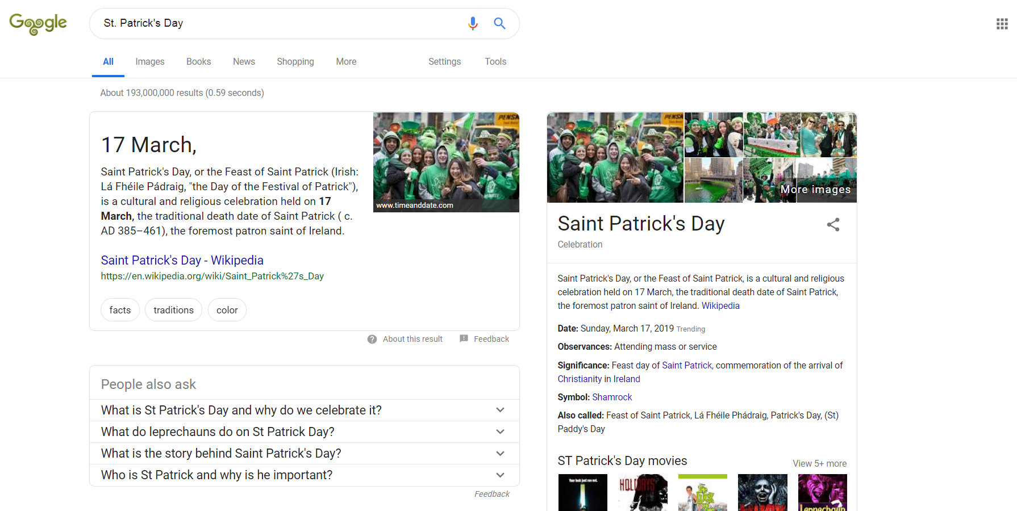Select the All tab
The width and height of the screenshot is (1017, 511).
pyautogui.click(x=108, y=62)
